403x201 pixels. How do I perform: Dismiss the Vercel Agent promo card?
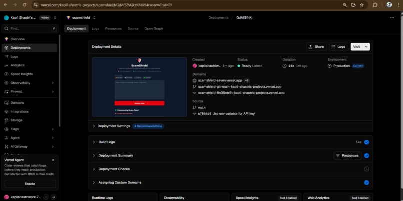coord(53,160)
